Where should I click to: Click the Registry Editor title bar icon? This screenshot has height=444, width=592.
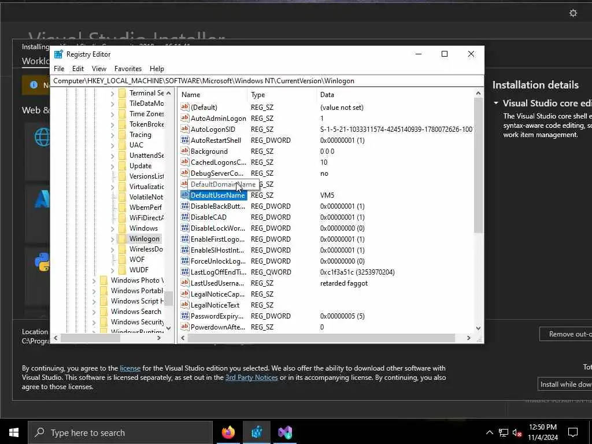tap(58, 54)
